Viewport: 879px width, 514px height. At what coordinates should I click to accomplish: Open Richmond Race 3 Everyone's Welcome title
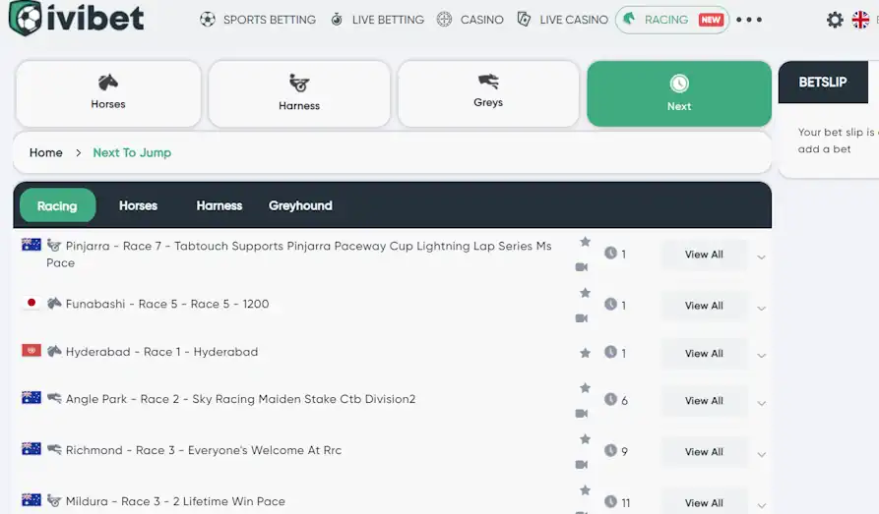[204, 449]
